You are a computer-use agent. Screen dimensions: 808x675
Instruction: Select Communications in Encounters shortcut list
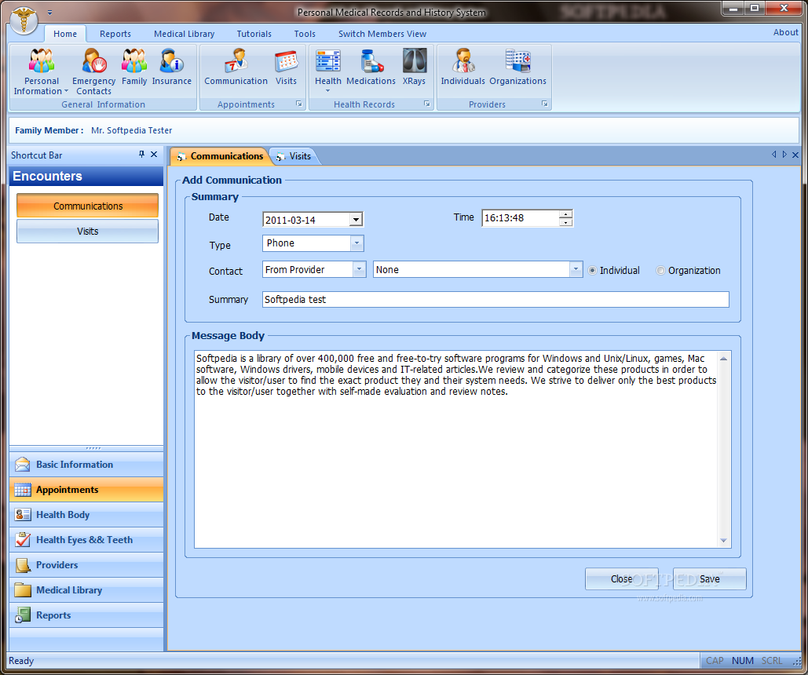point(88,206)
